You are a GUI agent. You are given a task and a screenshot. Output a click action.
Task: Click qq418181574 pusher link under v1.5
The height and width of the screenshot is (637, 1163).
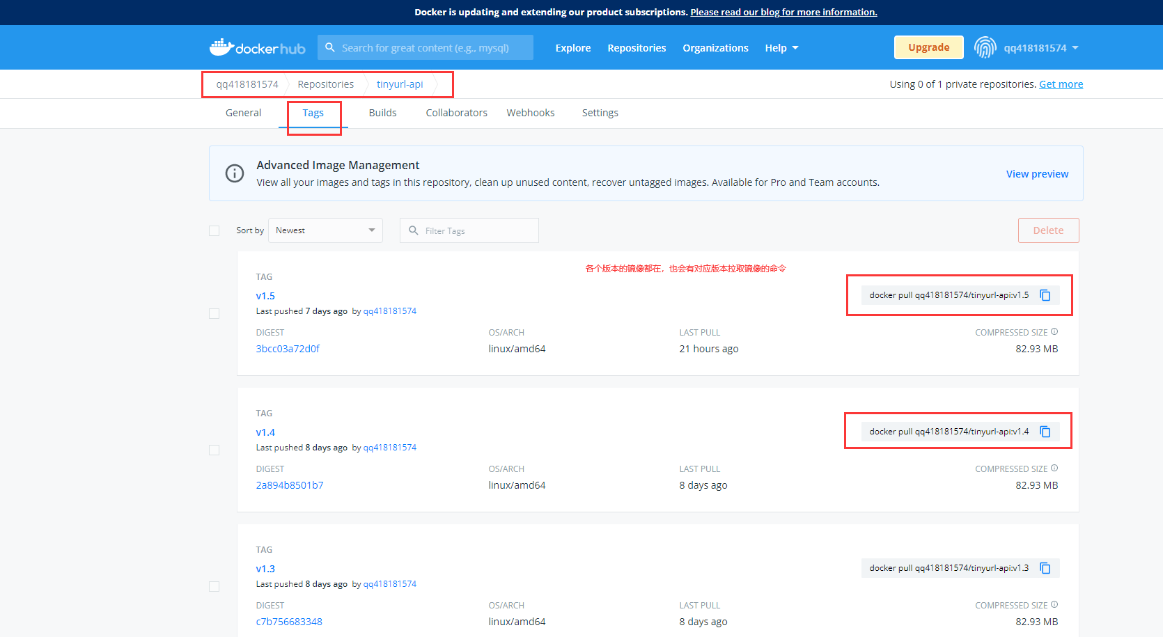(390, 311)
